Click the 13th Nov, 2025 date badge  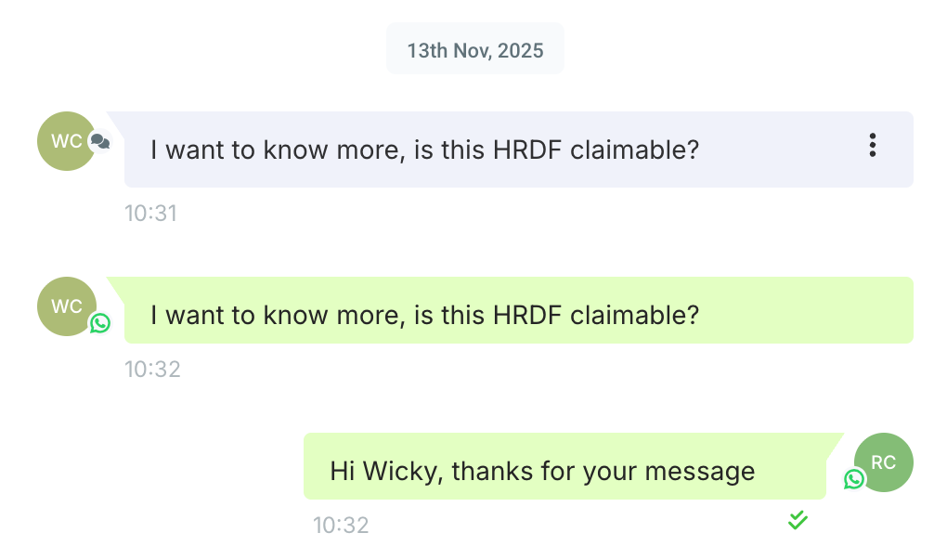pos(474,49)
